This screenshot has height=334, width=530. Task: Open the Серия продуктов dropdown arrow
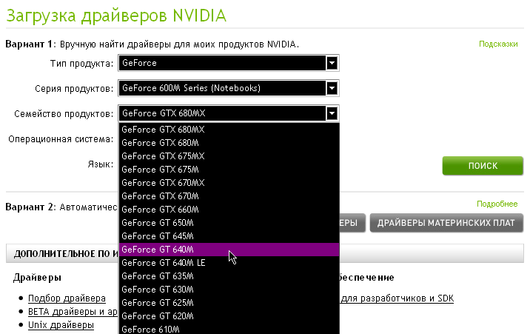tap(332, 88)
